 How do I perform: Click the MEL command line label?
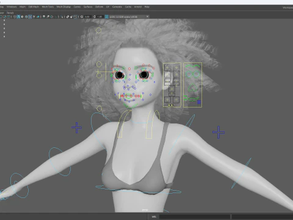click(x=154, y=216)
